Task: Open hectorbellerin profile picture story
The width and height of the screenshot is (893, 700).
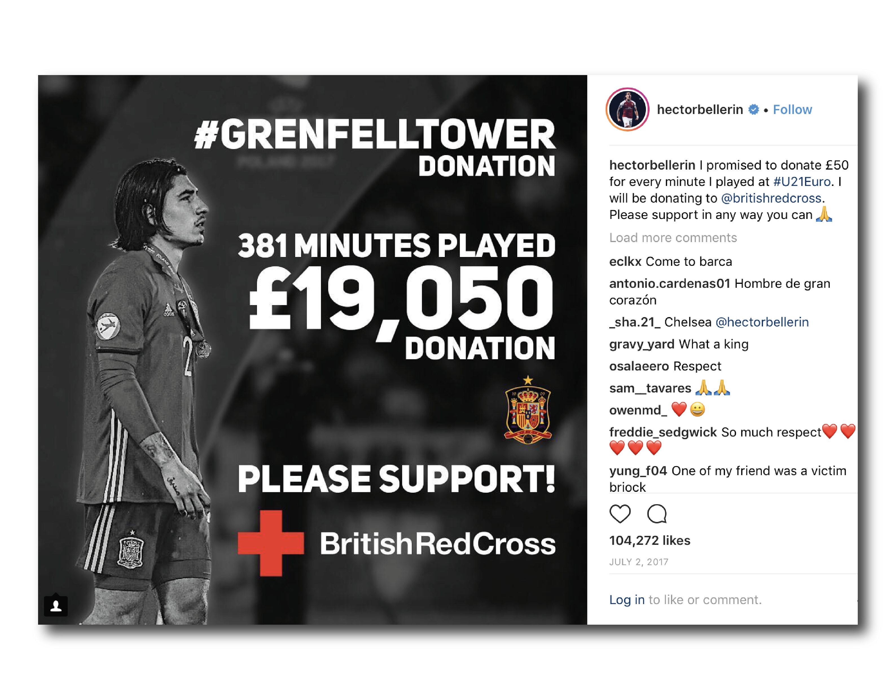Action: pos(627,109)
